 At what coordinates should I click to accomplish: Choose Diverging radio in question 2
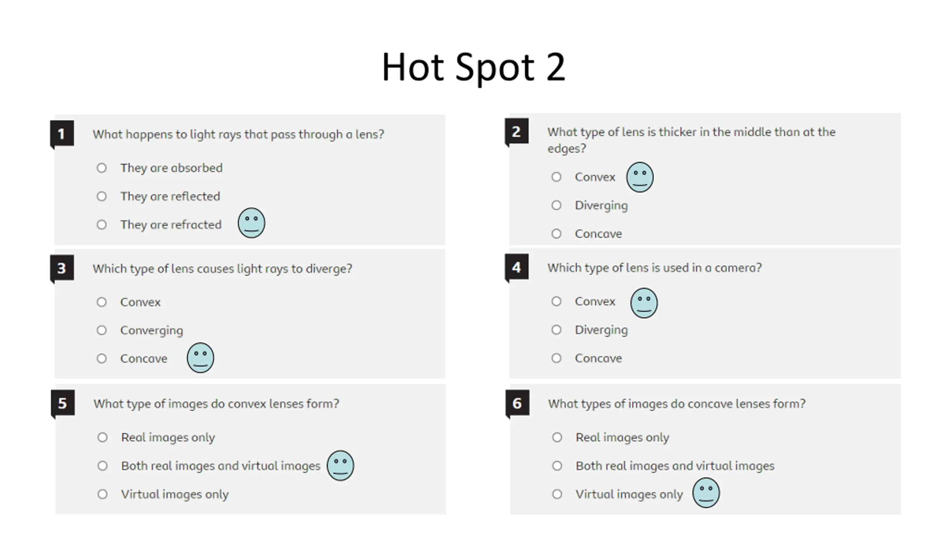[x=556, y=205]
